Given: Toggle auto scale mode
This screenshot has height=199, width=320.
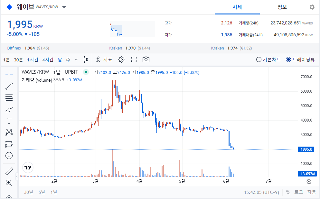Looking at the screenshot, I should [x=311, y=192].
